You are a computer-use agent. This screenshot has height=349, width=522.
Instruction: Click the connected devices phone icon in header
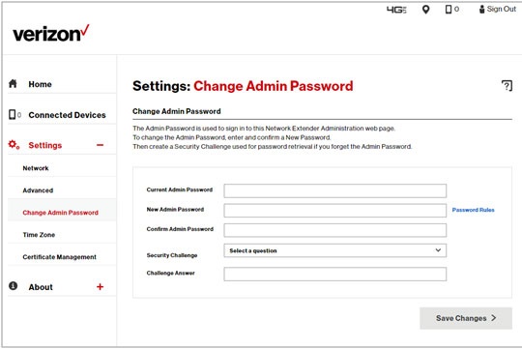(449, 10)
